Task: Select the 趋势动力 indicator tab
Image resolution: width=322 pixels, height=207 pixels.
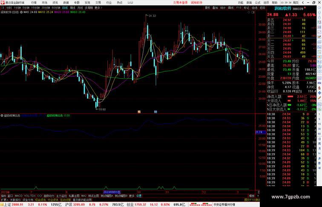Action: coord(49,196)
